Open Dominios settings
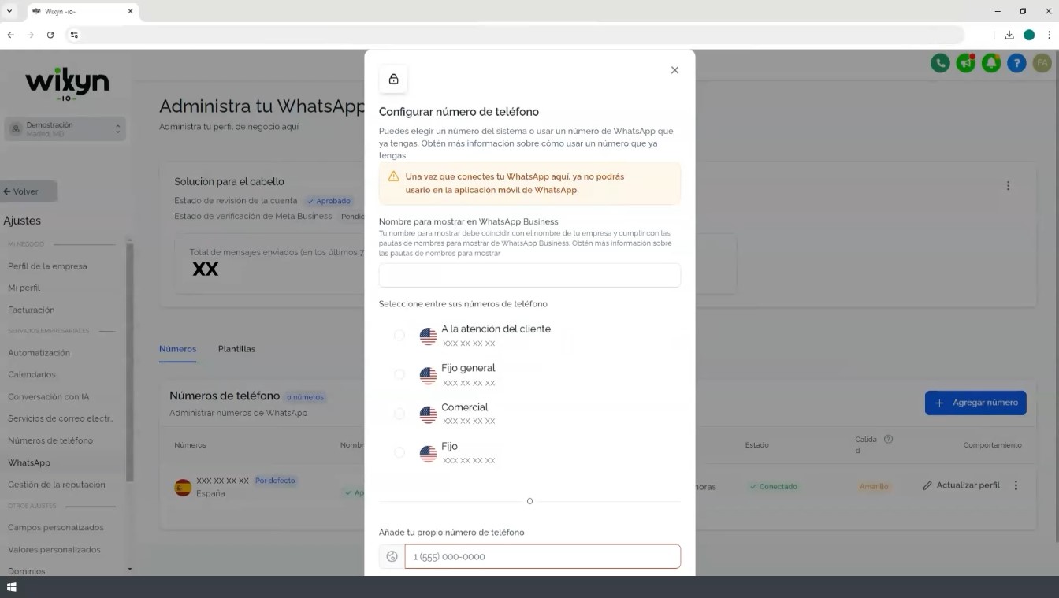Image resolution: width=1059 pixels, height=598 pixels. click(x=27, y=571)
